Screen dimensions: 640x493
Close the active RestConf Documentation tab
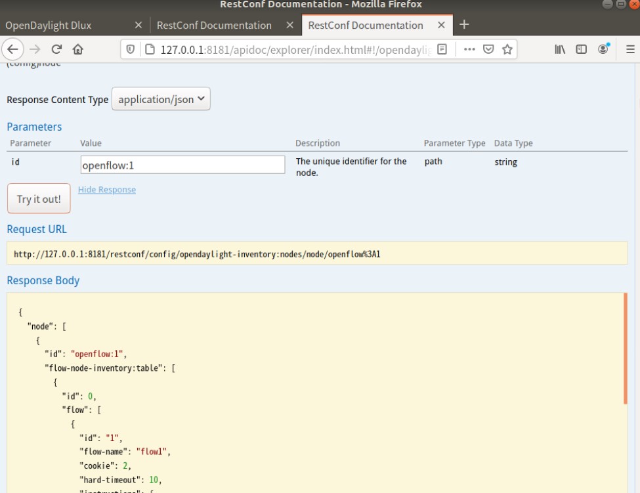pos(441,25)
